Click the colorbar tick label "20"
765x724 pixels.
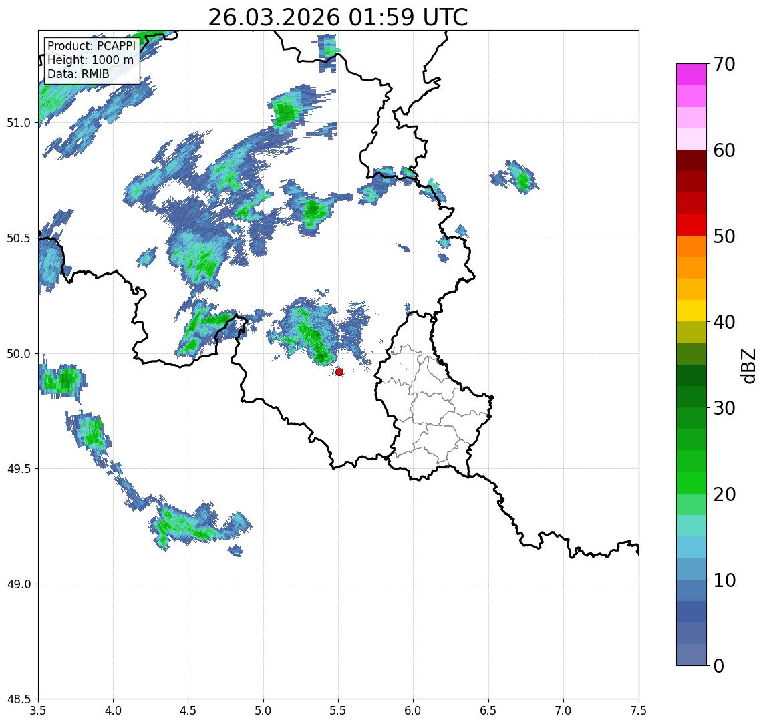pyautogui.click(x=724, y=494)
